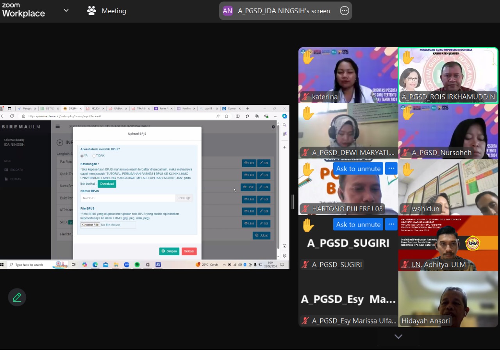Click Lihat on the Bukti Per row
The image size is (500, 350).
pos(249,199)
